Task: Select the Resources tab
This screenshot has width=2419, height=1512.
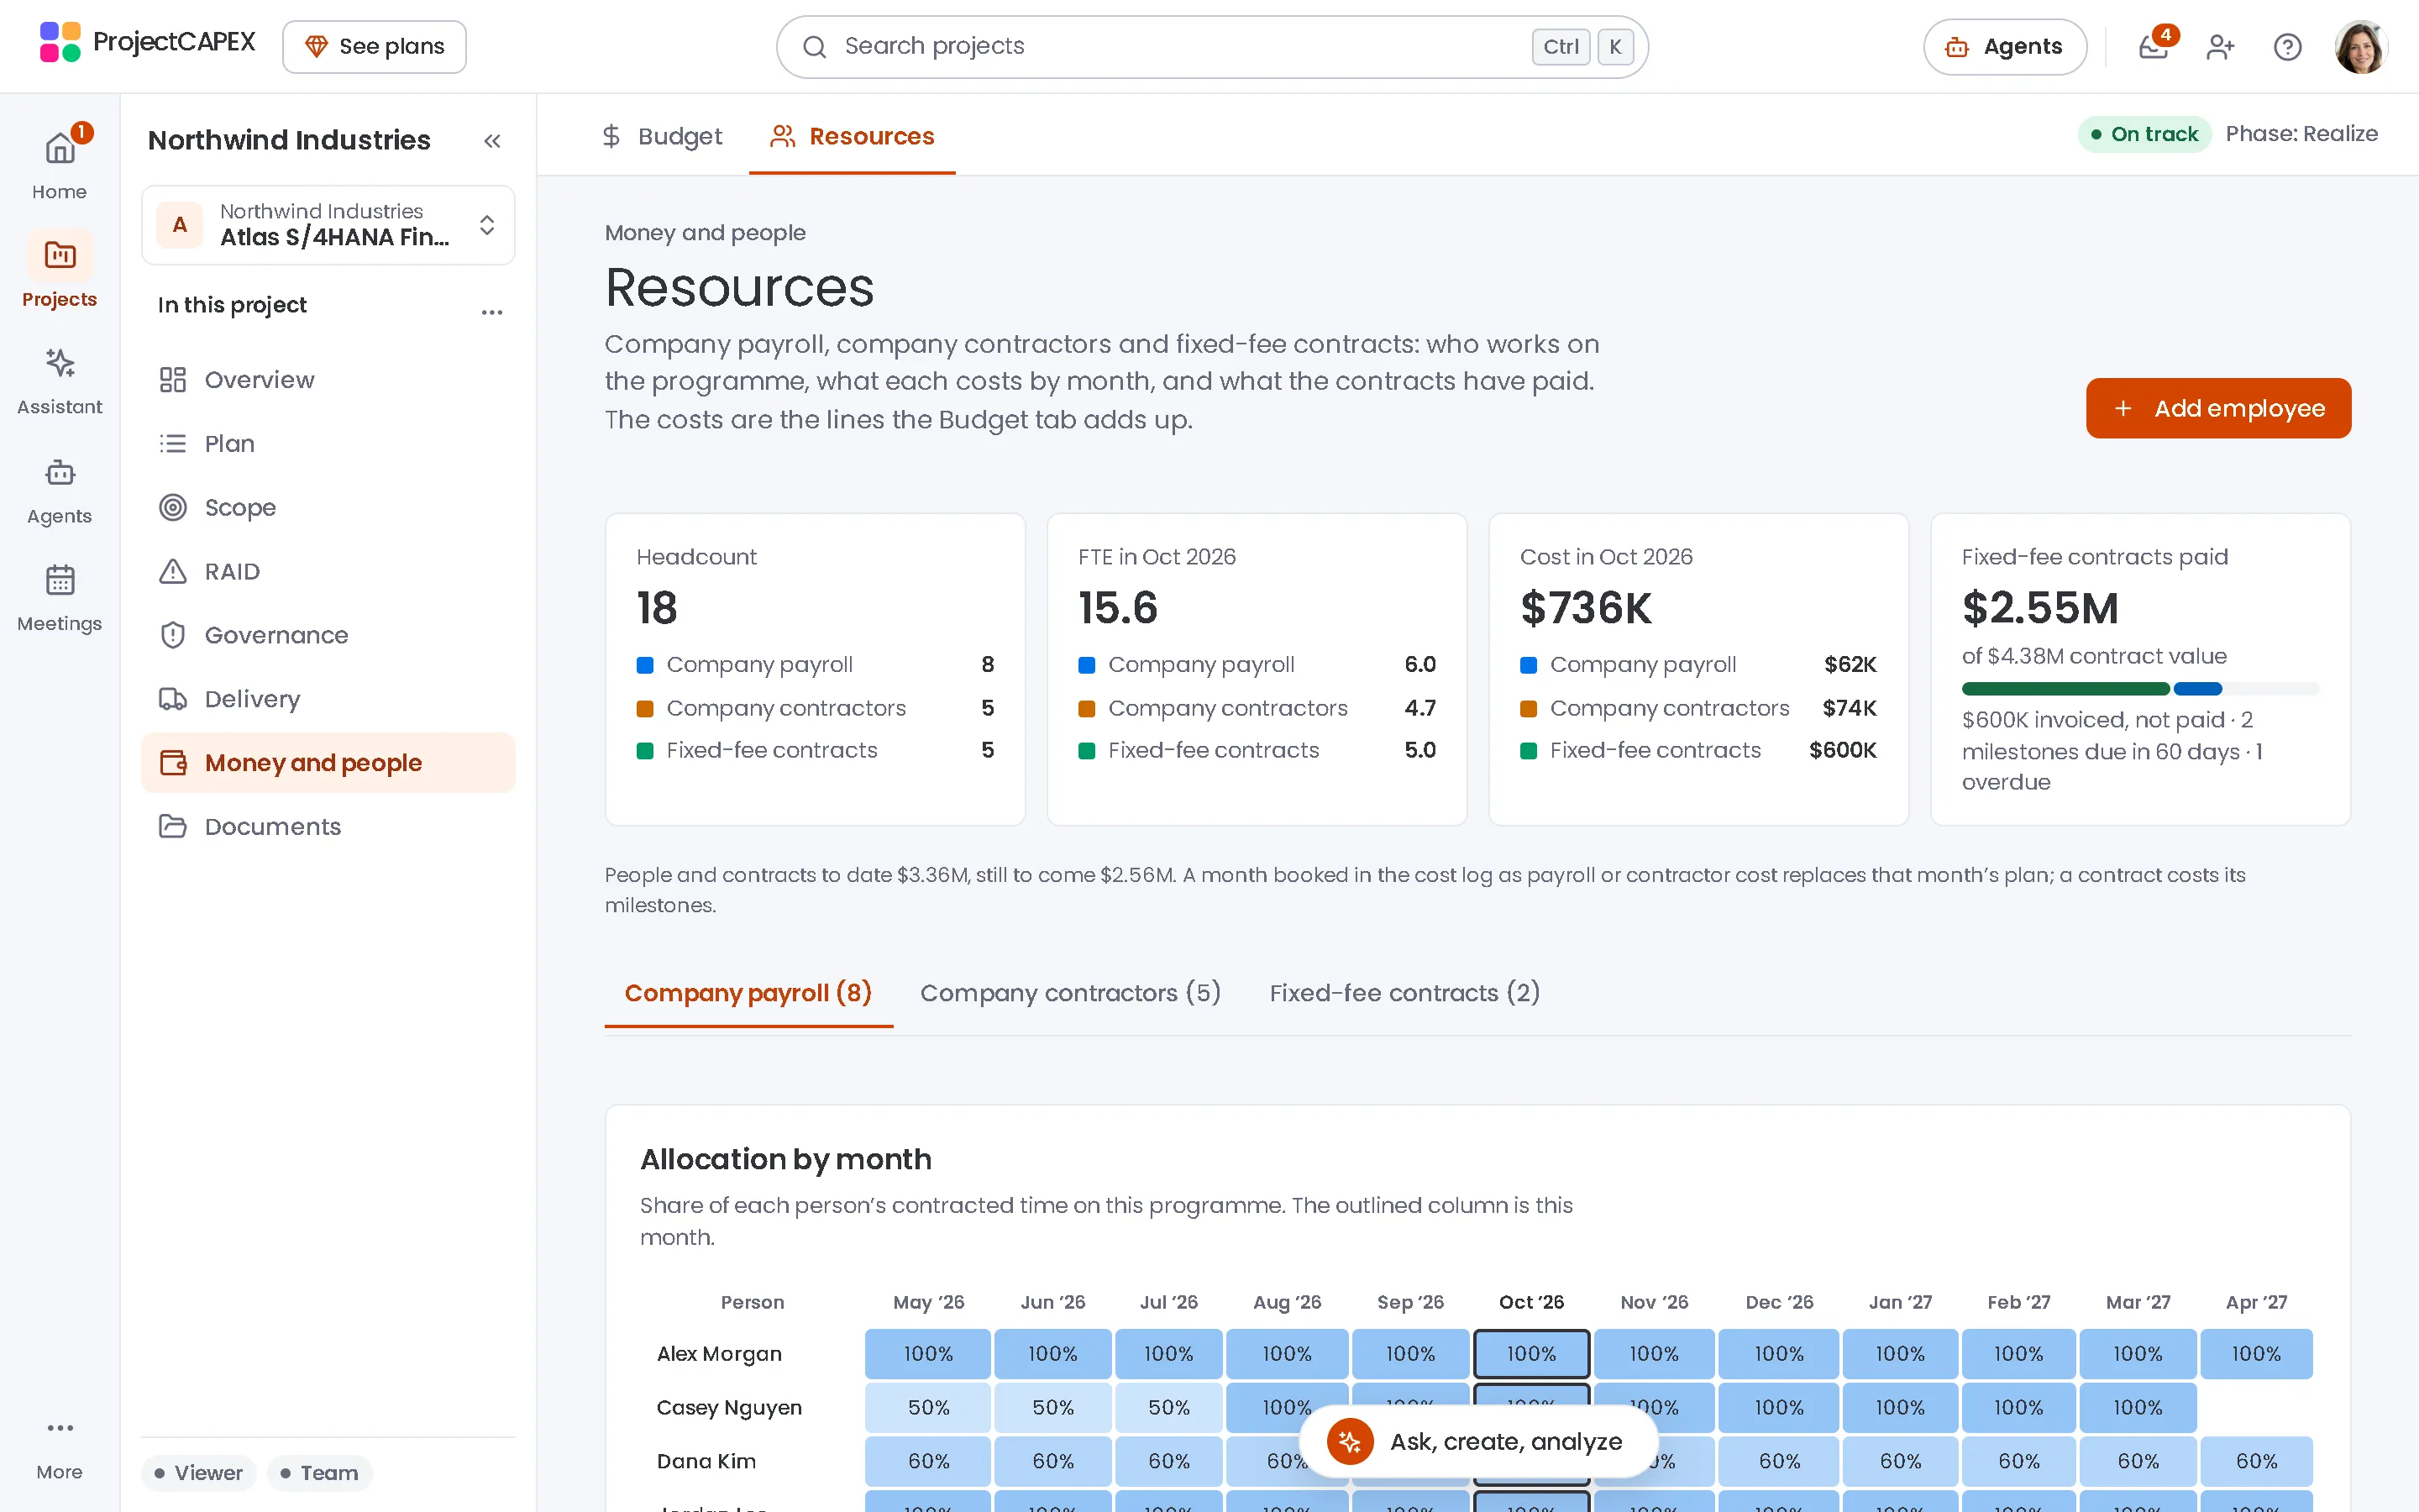Action: tap(852, 136)
